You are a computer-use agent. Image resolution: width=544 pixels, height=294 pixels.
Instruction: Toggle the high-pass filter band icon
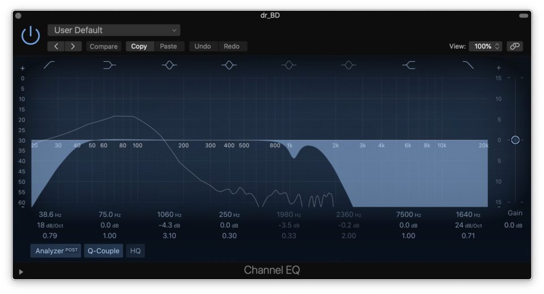coord(49,66)
